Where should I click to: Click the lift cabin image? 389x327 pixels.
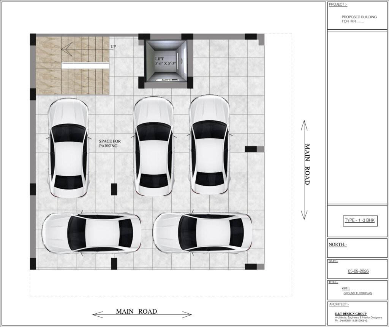[166, 61]
